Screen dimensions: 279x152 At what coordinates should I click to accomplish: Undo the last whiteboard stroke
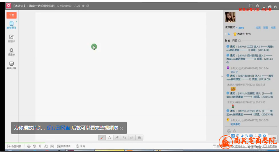click(125, 138)
